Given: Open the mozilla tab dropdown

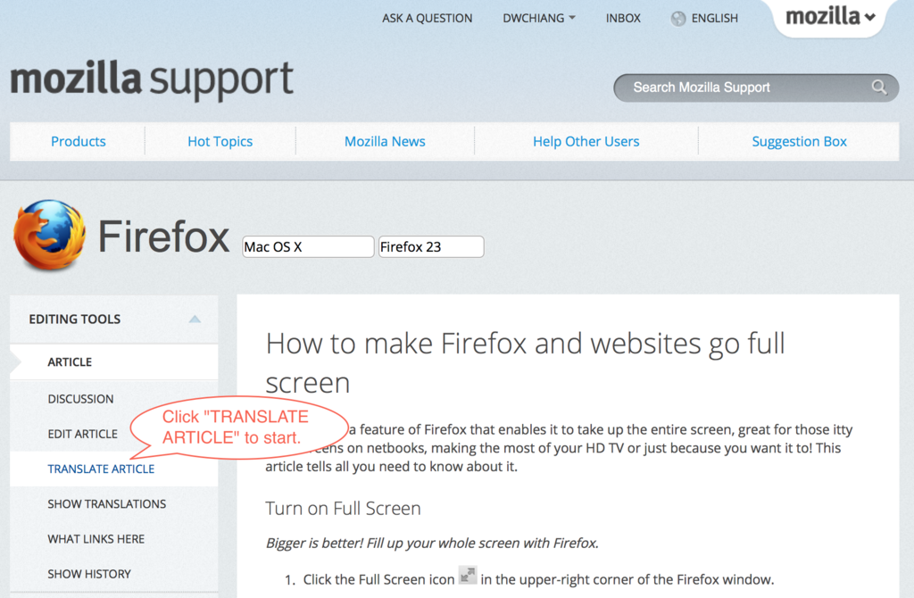Looking at the screenshot, I should (x=830, y=17).
